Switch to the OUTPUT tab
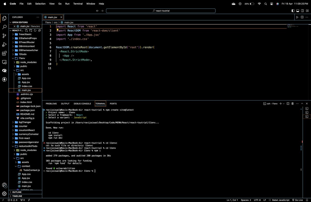The height and width of the screenshot is (202, 311). (65, 104)
